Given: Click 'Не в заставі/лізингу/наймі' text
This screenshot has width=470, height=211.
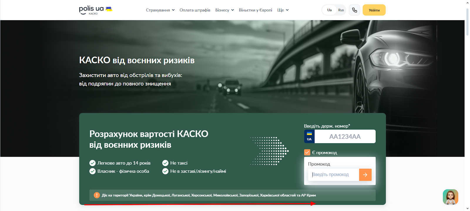Looking at the screenshot, I should point(198,171).
